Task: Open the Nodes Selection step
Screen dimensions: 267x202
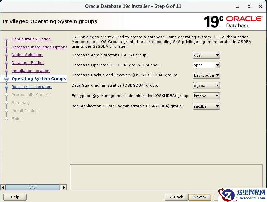Action: [27, 55]
